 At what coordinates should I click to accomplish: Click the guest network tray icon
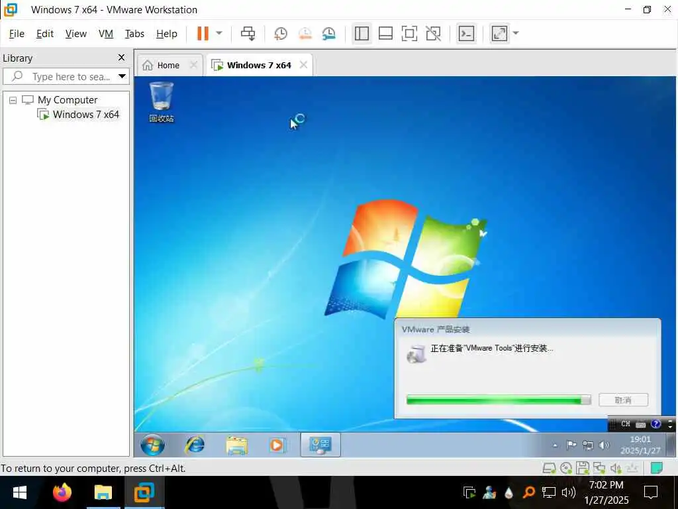588,445
